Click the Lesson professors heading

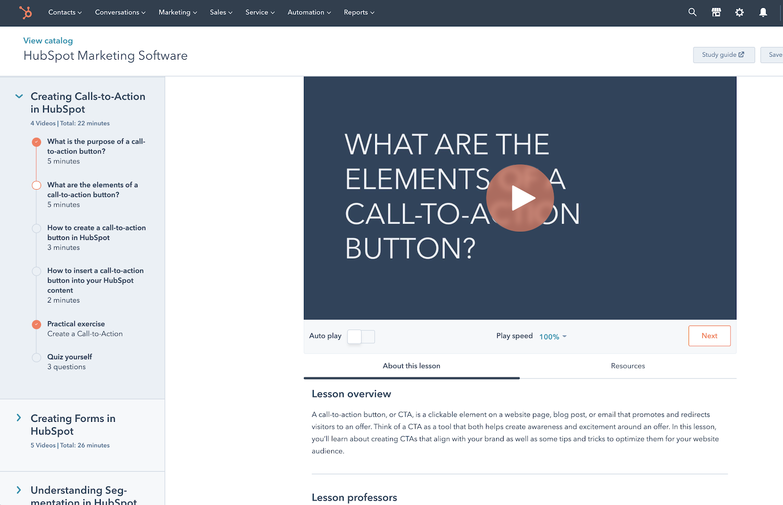(x=354, y=498)
